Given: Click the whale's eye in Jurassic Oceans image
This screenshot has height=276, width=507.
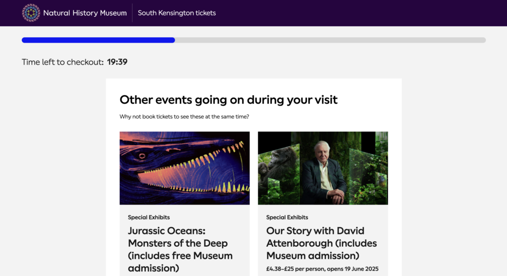Looking at the screenshot, I should (x=142, y=156).
